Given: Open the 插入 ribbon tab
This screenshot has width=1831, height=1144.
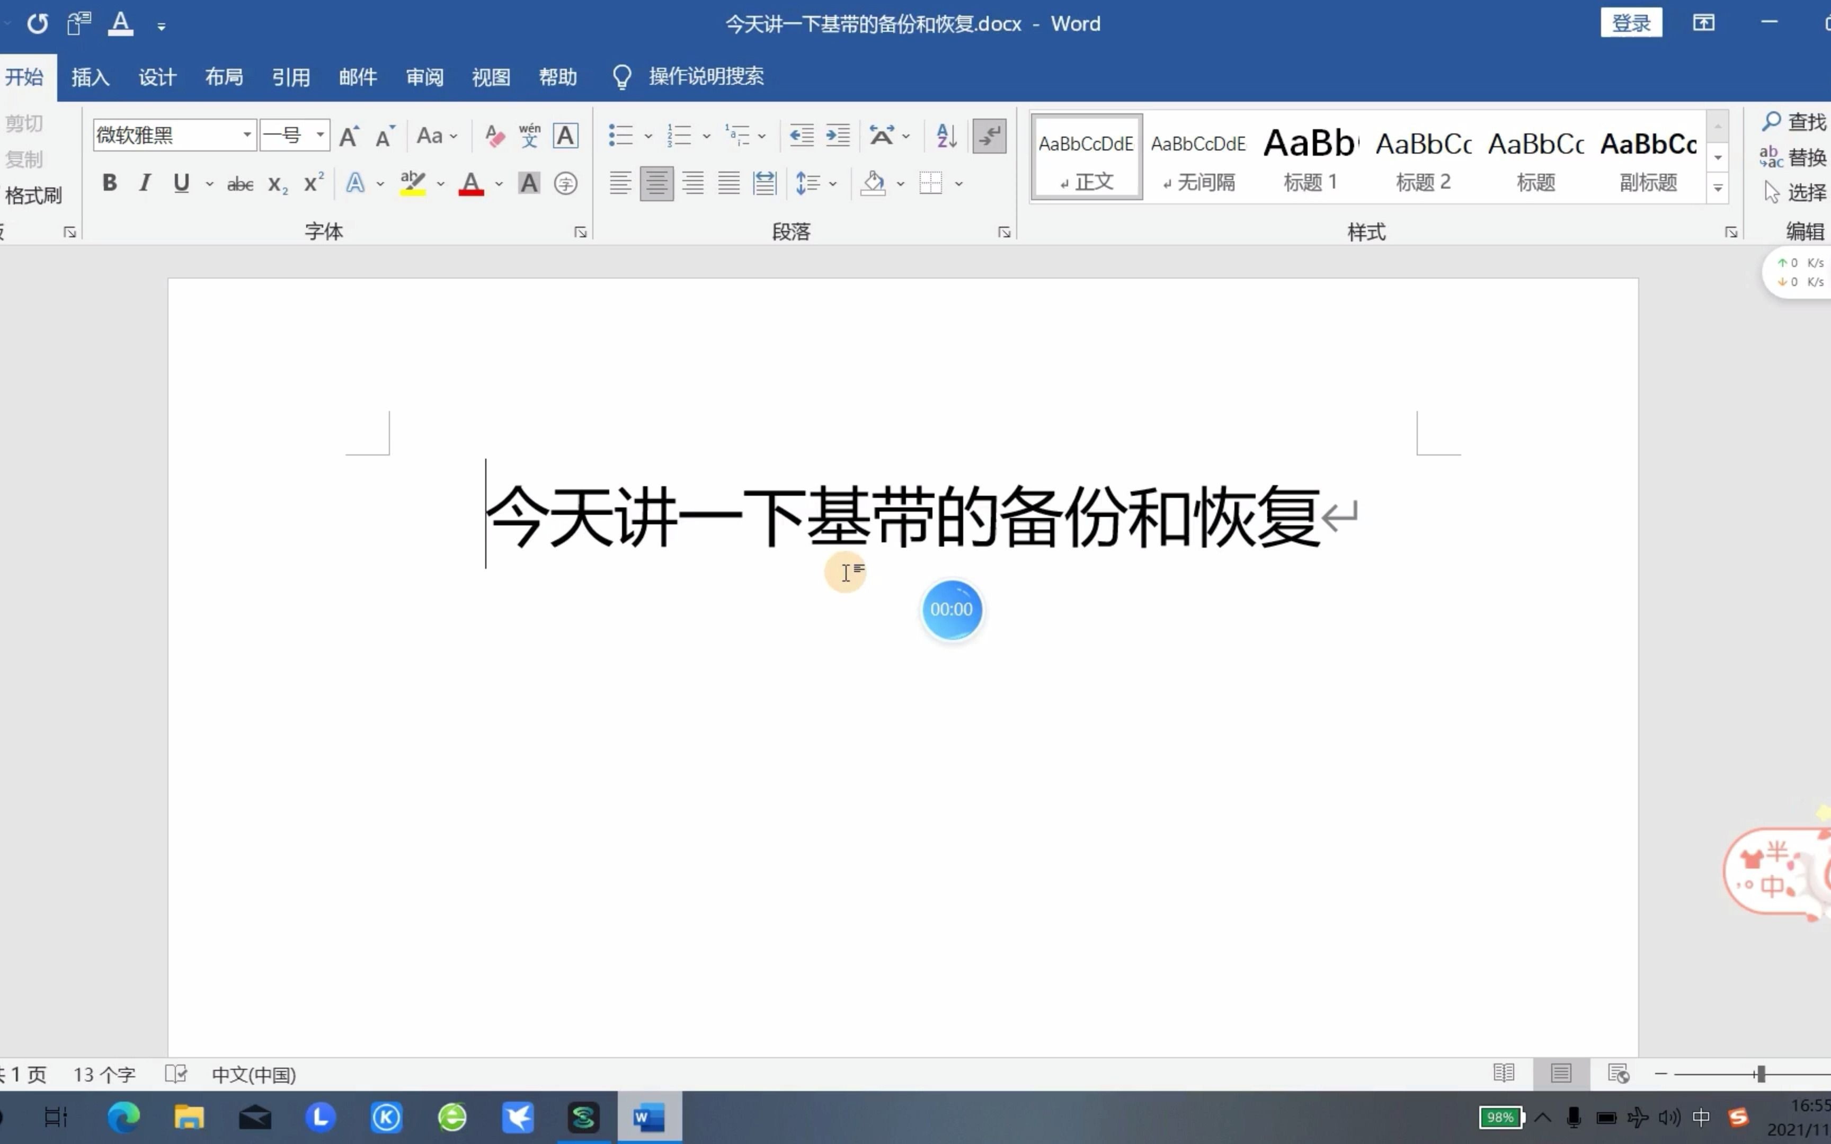Looking at the screenshot, I should (90, 76).
